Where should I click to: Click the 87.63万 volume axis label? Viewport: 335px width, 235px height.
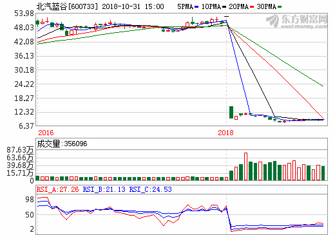20,150
